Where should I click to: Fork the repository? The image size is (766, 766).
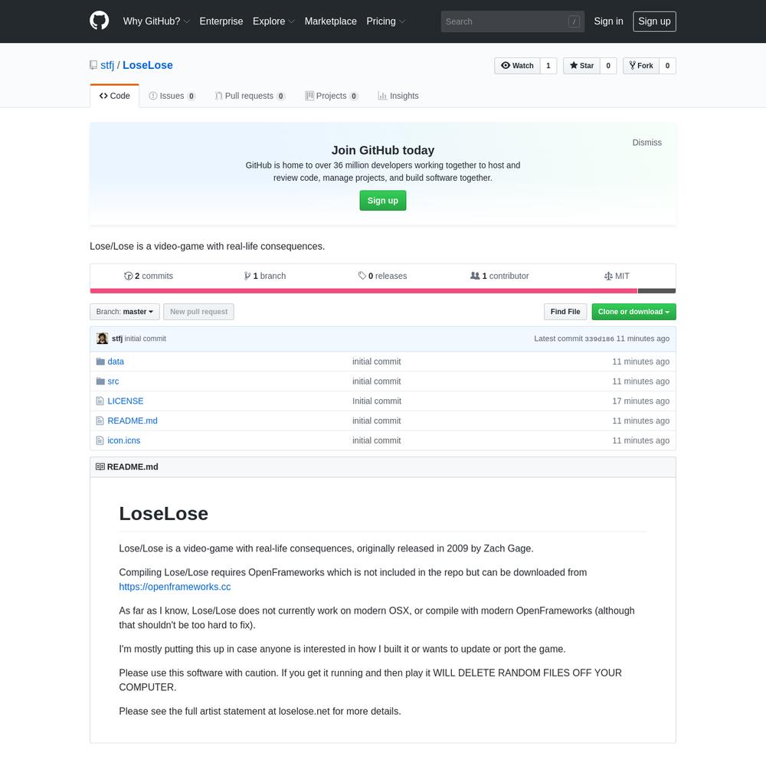tap(641, 66)
